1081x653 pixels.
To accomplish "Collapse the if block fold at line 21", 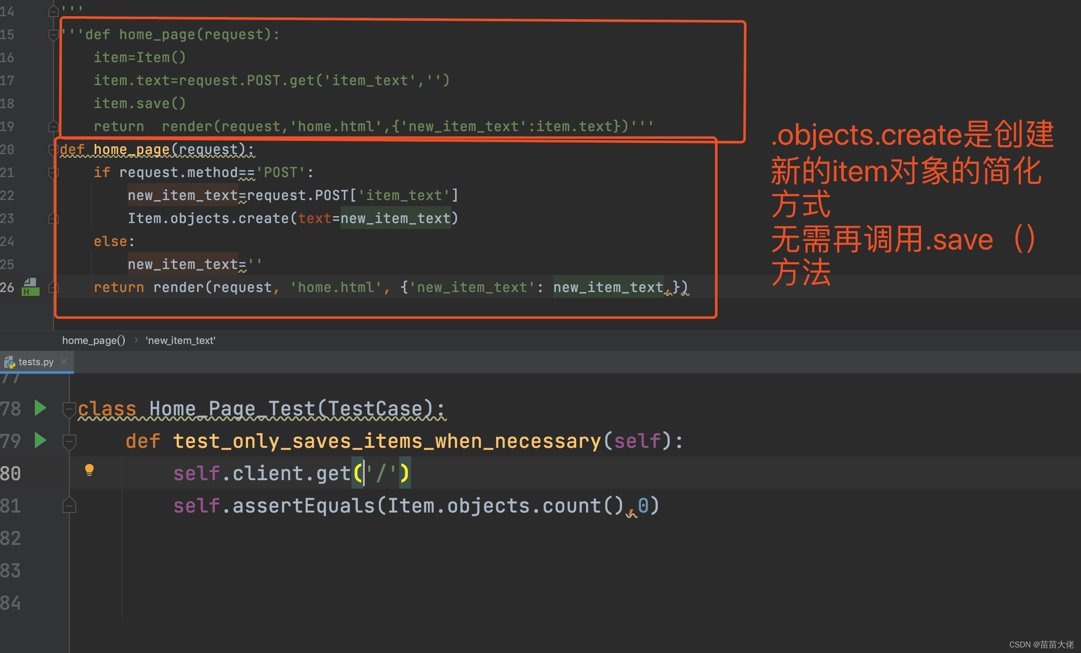I will point(54,172).
